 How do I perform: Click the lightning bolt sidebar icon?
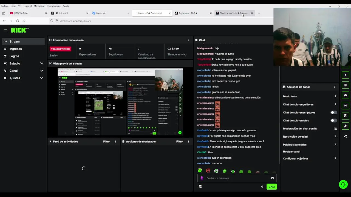346,75
